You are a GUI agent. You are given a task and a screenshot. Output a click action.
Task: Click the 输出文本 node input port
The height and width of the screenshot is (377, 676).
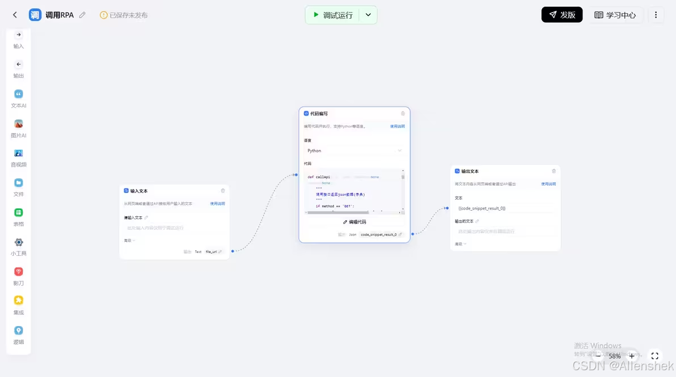(x=447, y=208)
